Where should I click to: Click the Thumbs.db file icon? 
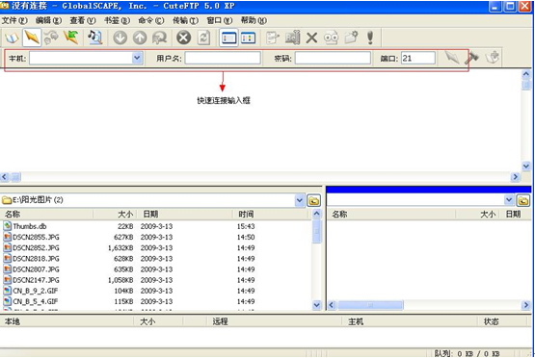(x=7, y=226)
